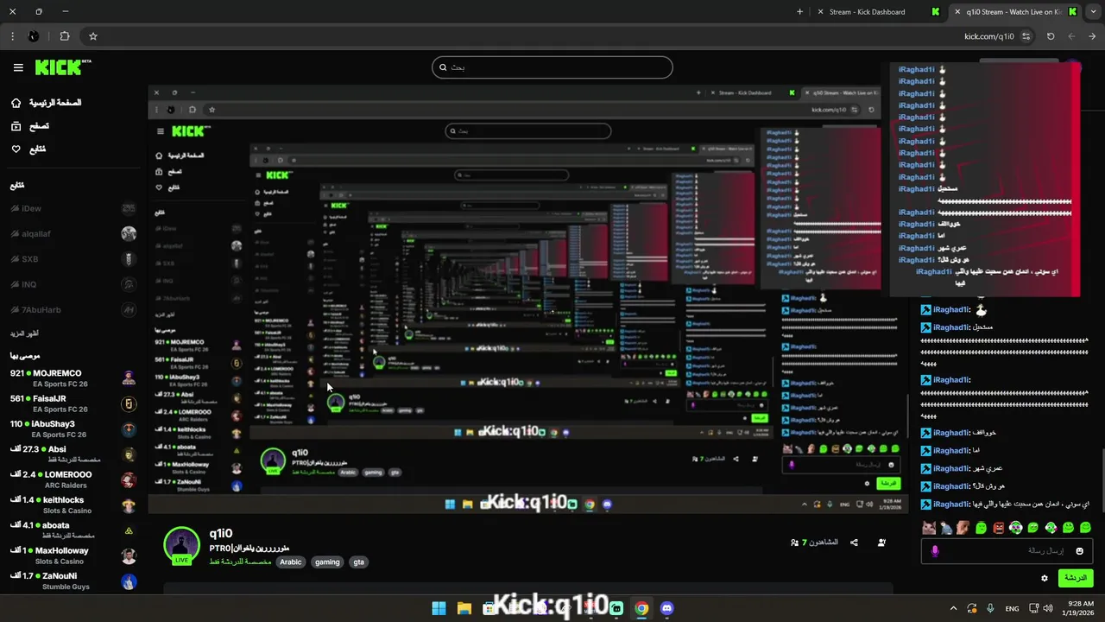Open the following heart sidebar icon
The height and width of the screenshot is (622, 1105).
pyautogui.click(x=16, y=149)
